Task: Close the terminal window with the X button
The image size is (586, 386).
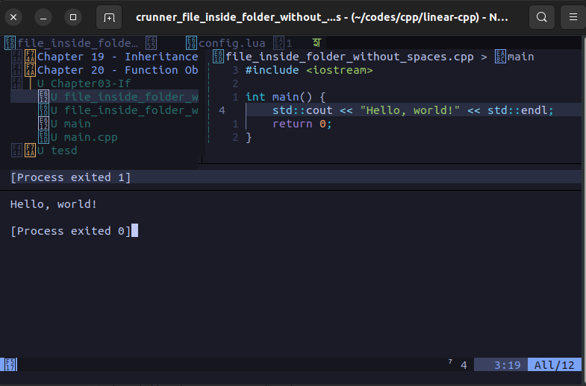Action: (x=13, y=17)
